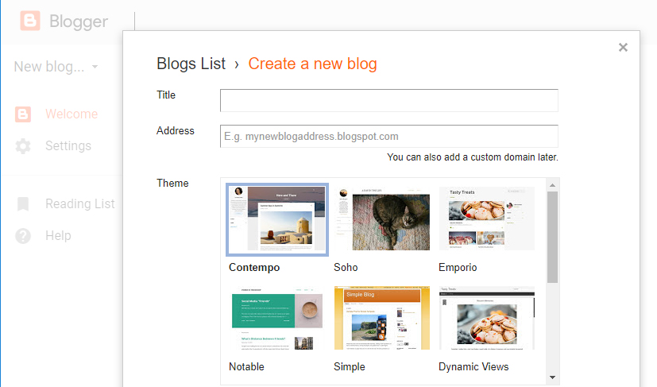This screenshot has width=657, height=387.
Task: Click the Emporio theme name label
Action: click(x=458, y=268)
